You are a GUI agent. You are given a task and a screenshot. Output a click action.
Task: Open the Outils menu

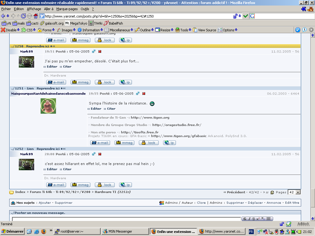tap(85, 9)
